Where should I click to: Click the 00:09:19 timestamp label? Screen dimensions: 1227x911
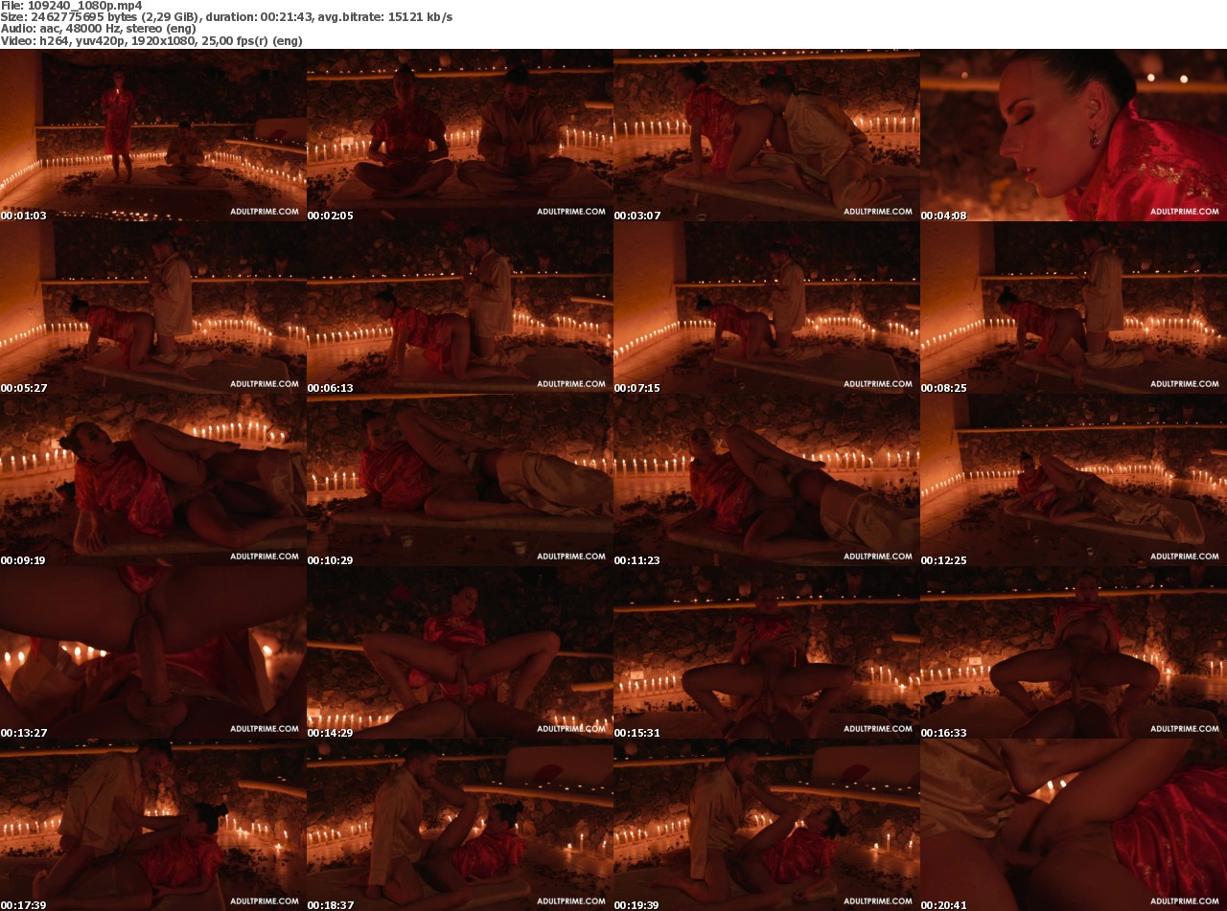(24, 561)
